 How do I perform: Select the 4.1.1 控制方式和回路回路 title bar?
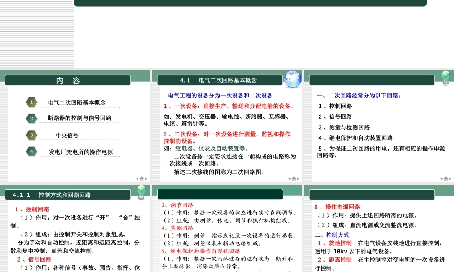click(x=68, y=195)
